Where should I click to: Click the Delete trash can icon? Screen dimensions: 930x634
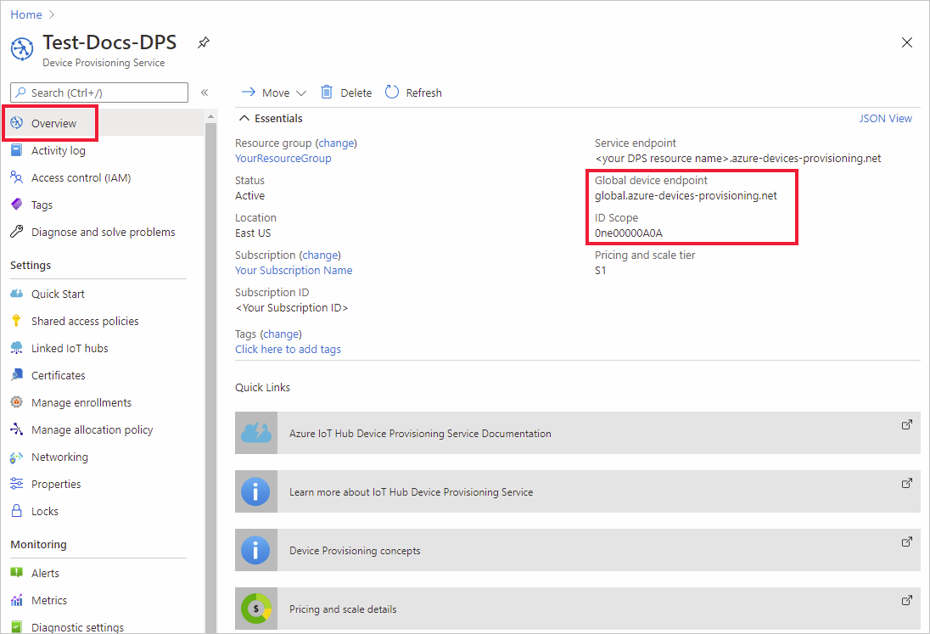click(327, 92)
